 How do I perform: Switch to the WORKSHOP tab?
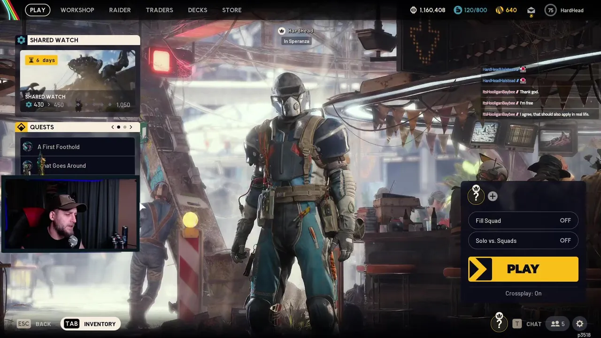77,10
